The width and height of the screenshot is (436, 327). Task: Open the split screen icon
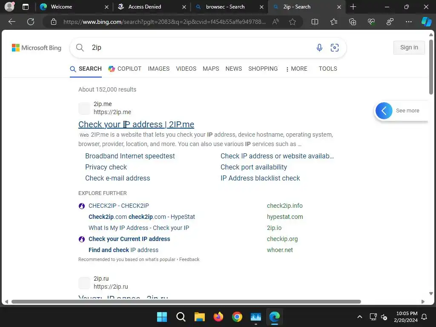click(315, 22)
